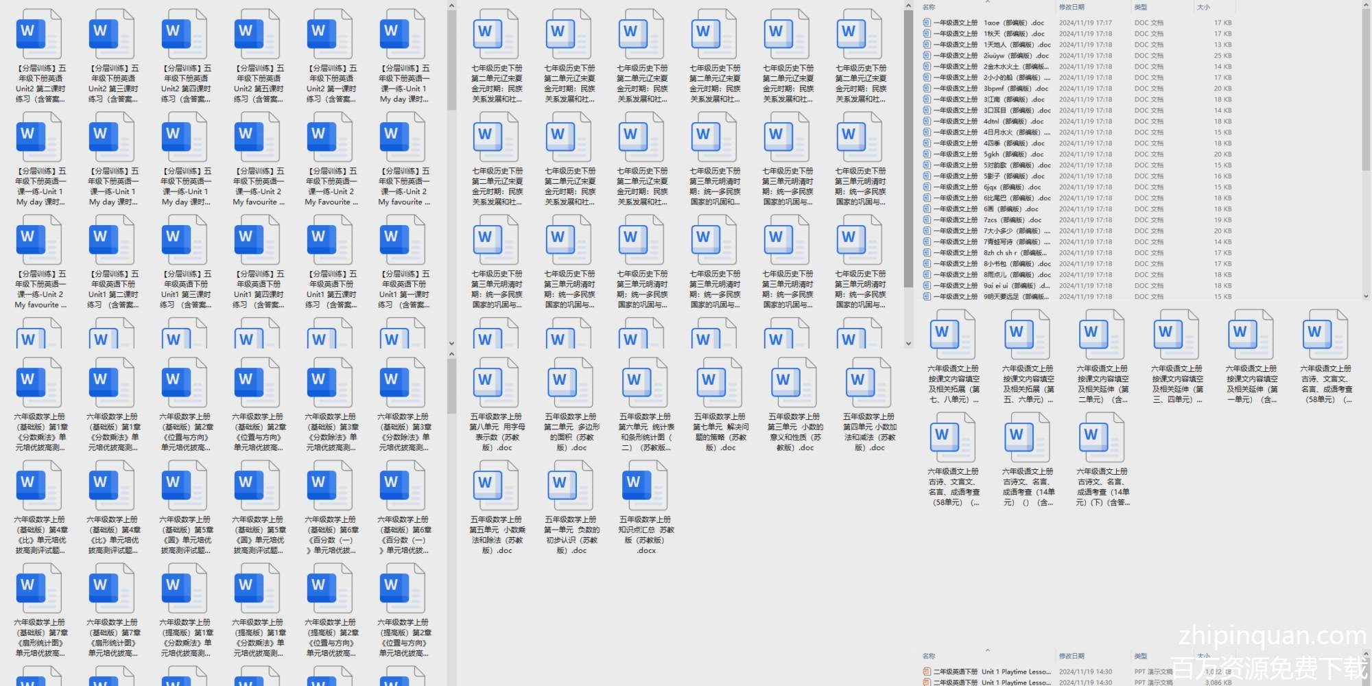This screenshot has height=686, width=1372.
Task: Select the row 6比尾巴 (部编版) .doc
Action: click(x=1077, y=198)
